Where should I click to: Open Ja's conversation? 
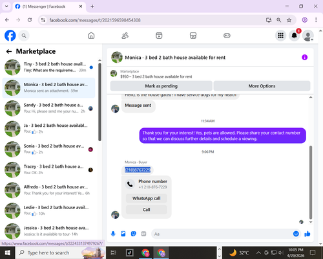point(48,129)
